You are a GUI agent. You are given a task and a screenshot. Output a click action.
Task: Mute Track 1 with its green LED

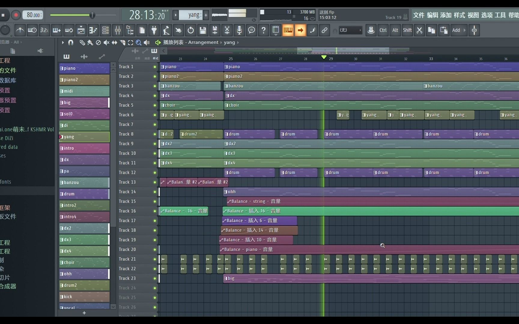155,67
